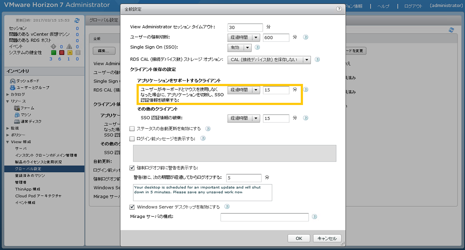Click refresh icon at top right of main pane

(x=451, y=30)
